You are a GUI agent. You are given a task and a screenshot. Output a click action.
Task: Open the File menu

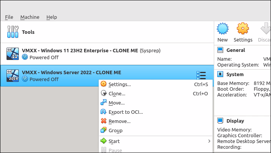[x=9, y=17]
